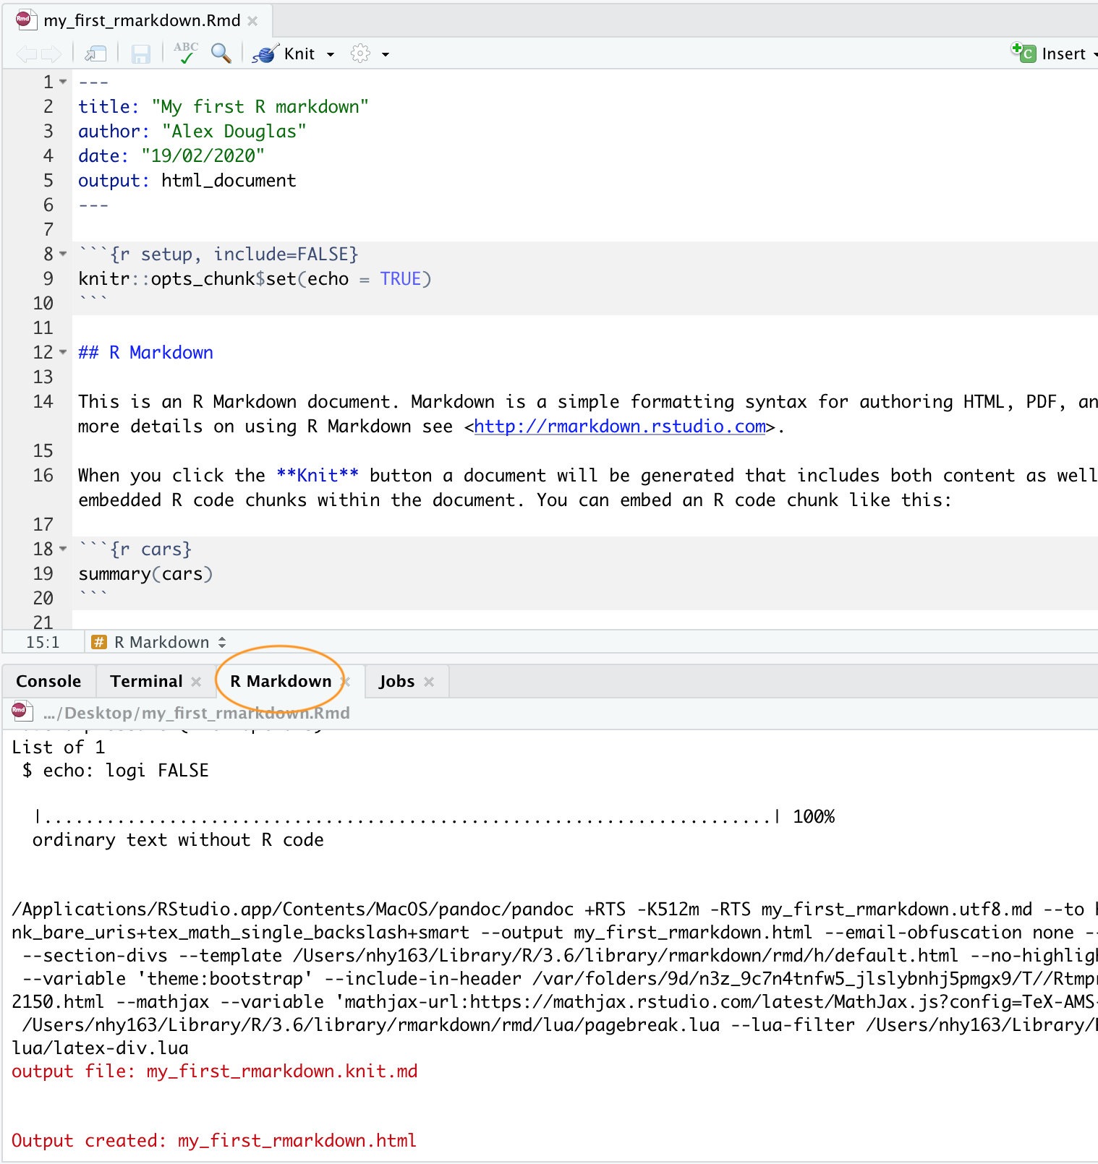This screenshot has width=1098, height=1164.
Task: Click the orange hash section icon in status bar
Action: (99, 642)
